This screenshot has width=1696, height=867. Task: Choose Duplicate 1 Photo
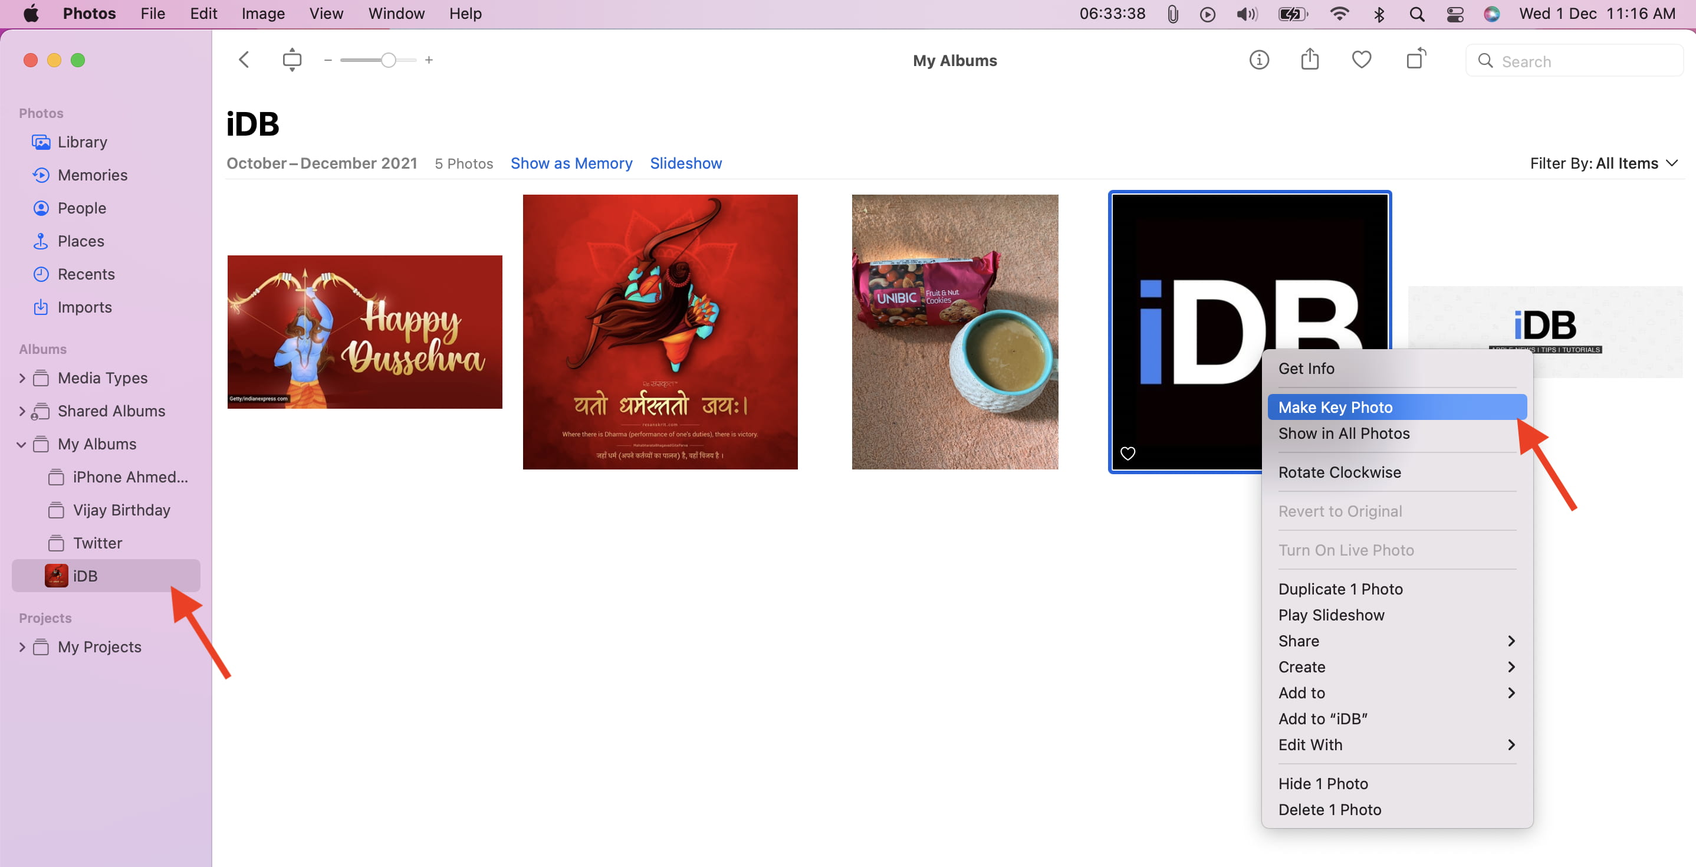(1396, 589)
